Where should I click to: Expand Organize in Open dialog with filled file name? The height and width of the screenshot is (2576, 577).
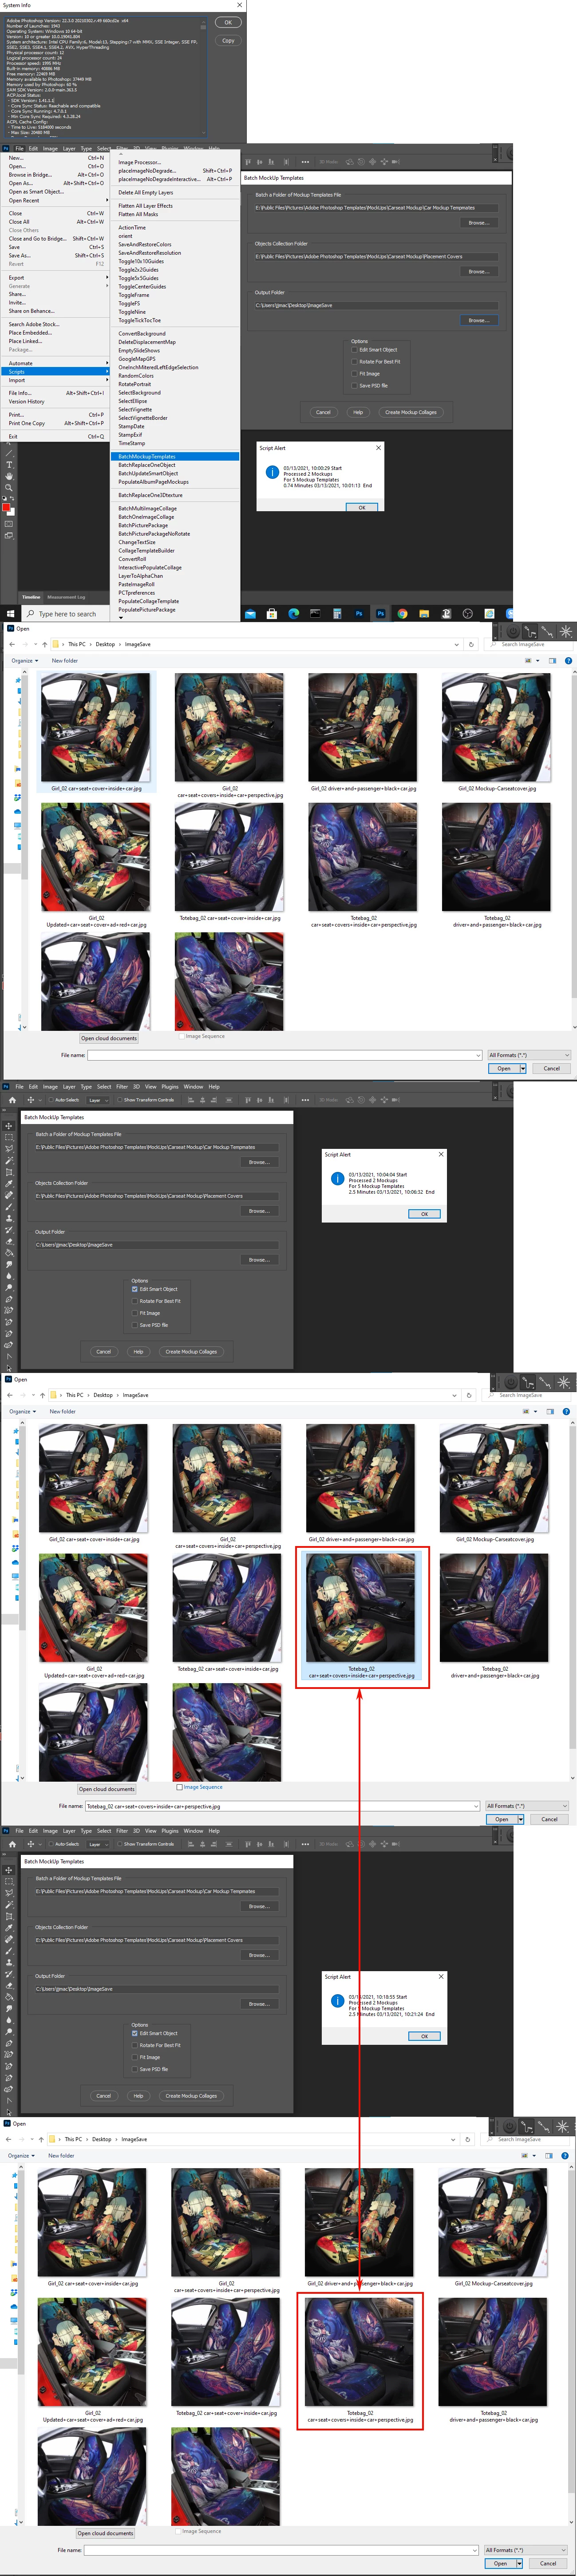click(x=23, y=1412)
